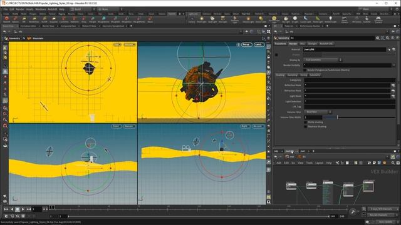The height and width of the screenshot is (225, 401).
Task: Enable the Matte shading checkbox
Action: coord(305,122)
